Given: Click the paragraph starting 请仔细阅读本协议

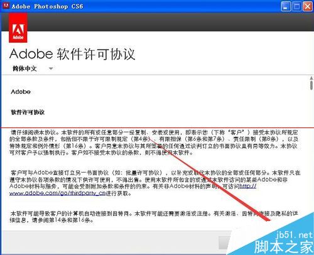Looking at the screenshot, I should (x=154, y=143).
